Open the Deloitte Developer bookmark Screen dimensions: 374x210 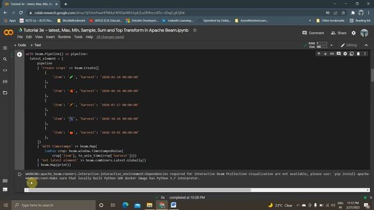(142, 20)
